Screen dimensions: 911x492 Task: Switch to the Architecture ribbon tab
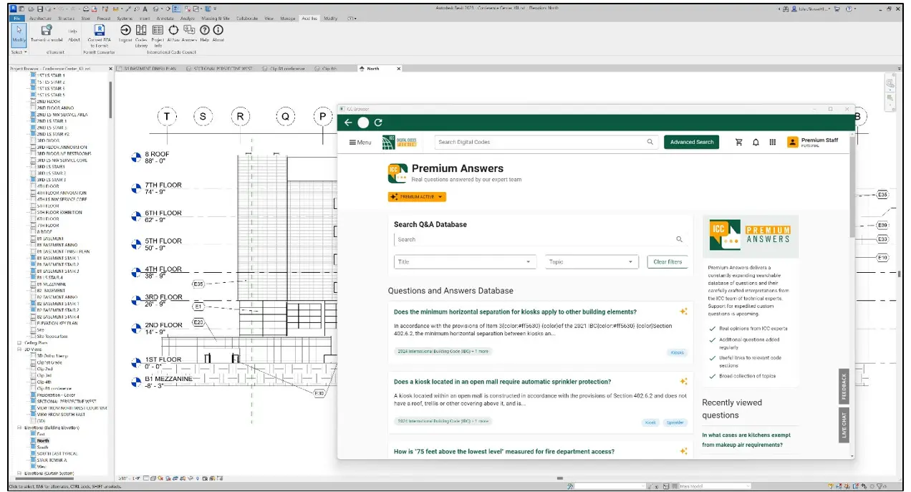coord(39,18)
